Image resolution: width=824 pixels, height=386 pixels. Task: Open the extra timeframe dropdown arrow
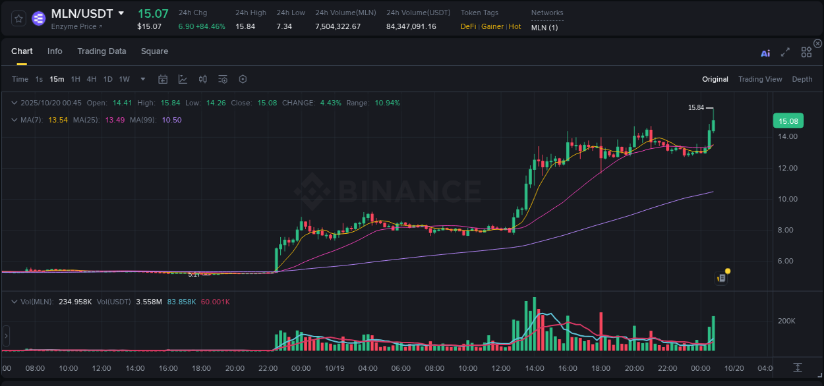tap(142, 79)
